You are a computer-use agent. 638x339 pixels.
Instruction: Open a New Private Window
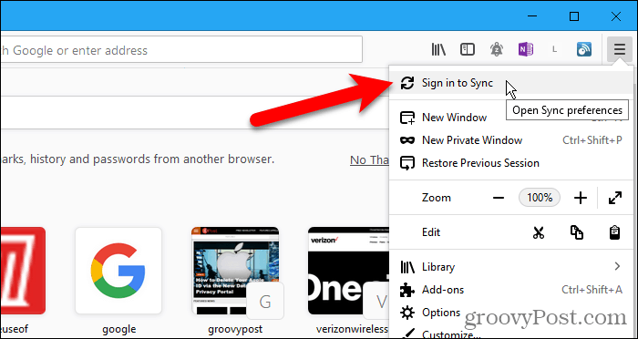point(511,140)
